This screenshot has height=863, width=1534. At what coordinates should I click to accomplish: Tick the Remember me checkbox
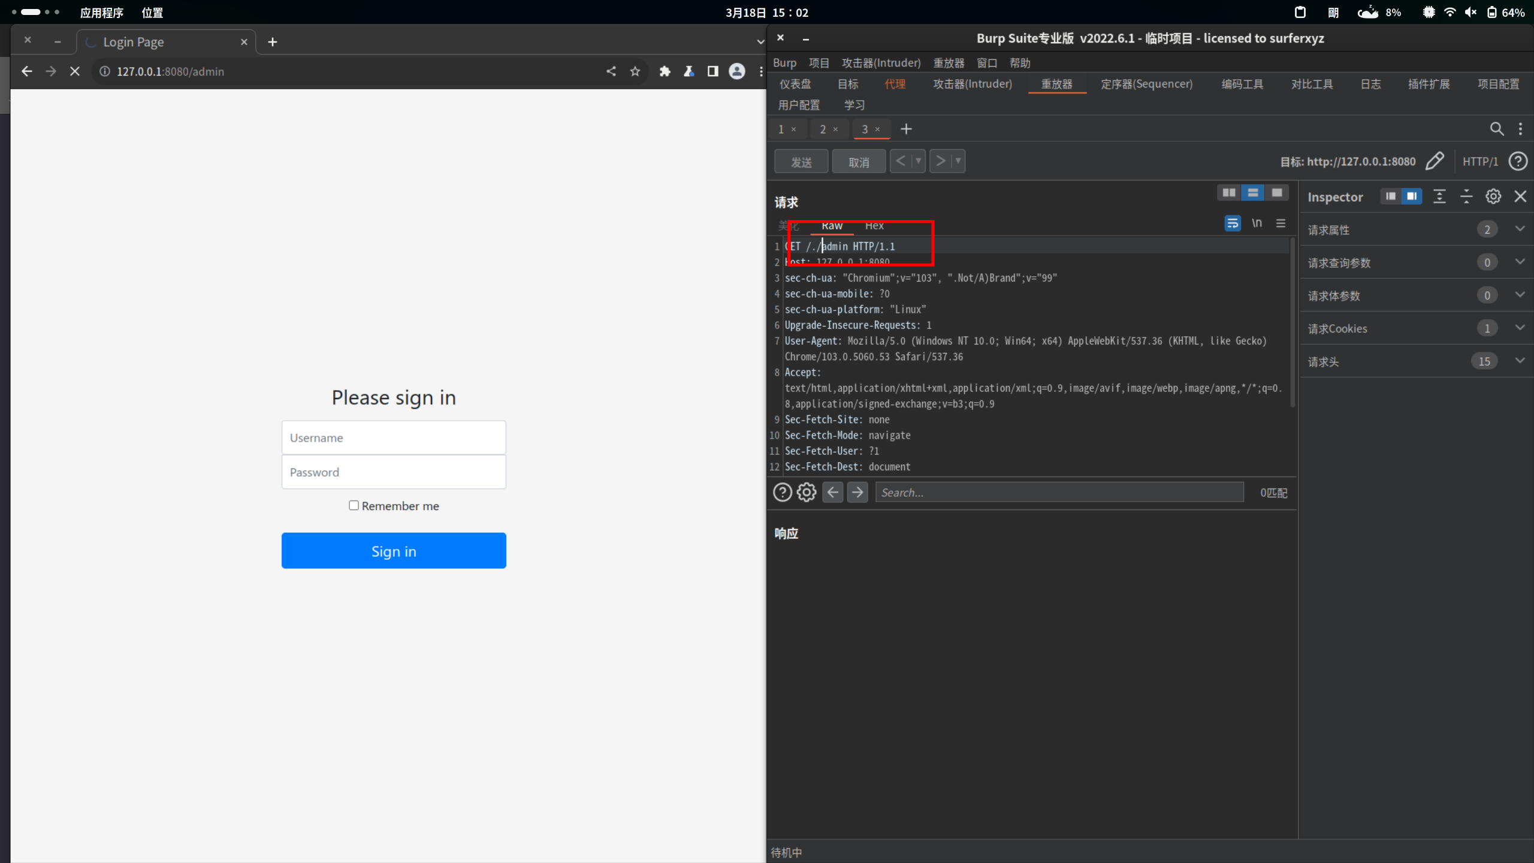(x=354, y=505)
